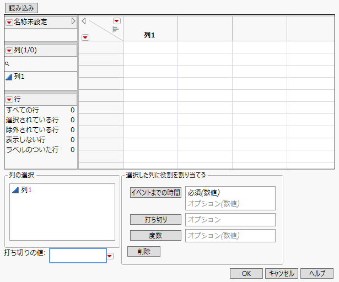Focus the 打ち切りの値 input field
This screenshot has height=282, width=339.
[78, 256]
